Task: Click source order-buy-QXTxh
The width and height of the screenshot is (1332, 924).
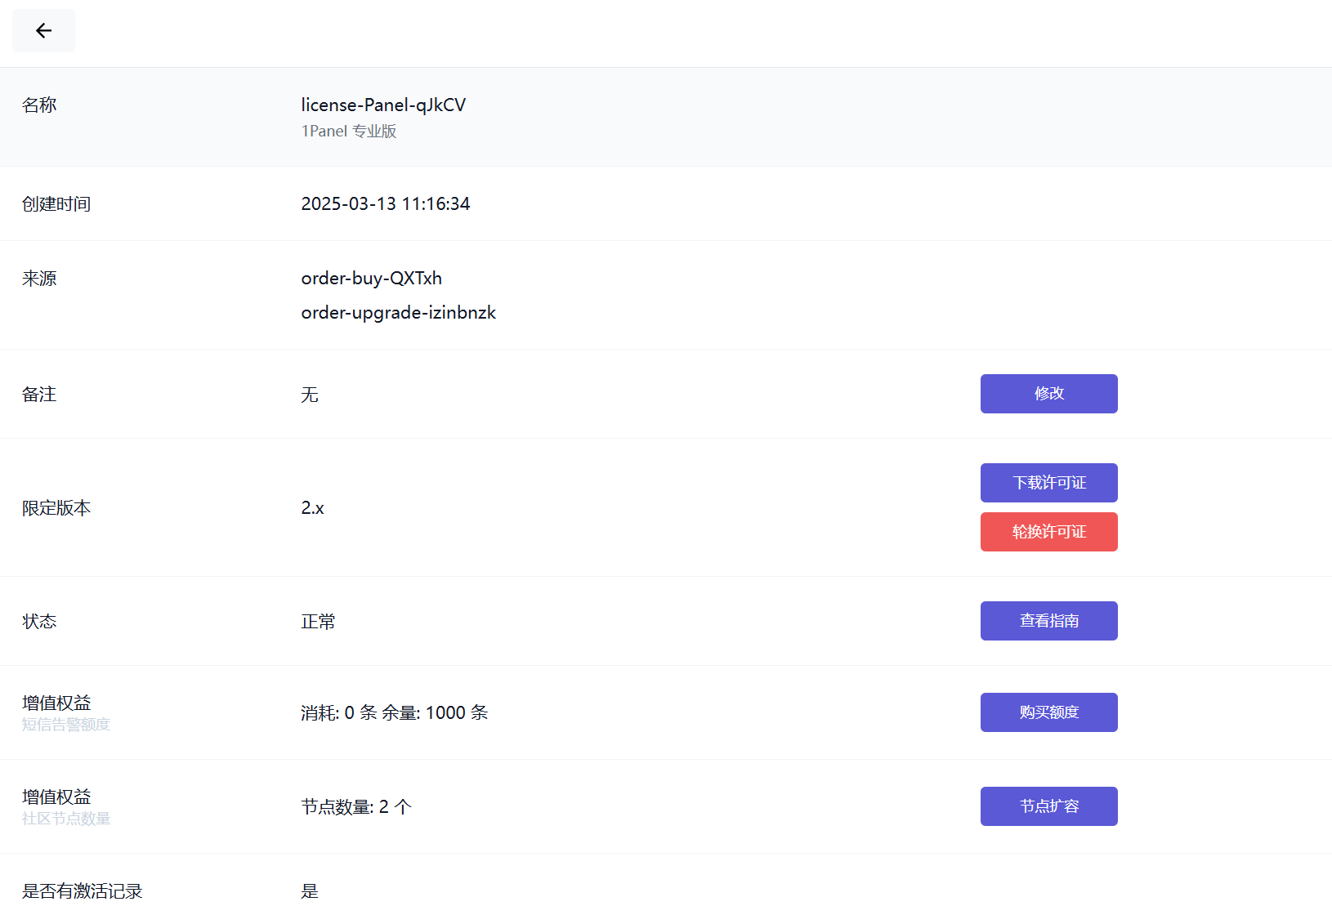Action: 372,279
